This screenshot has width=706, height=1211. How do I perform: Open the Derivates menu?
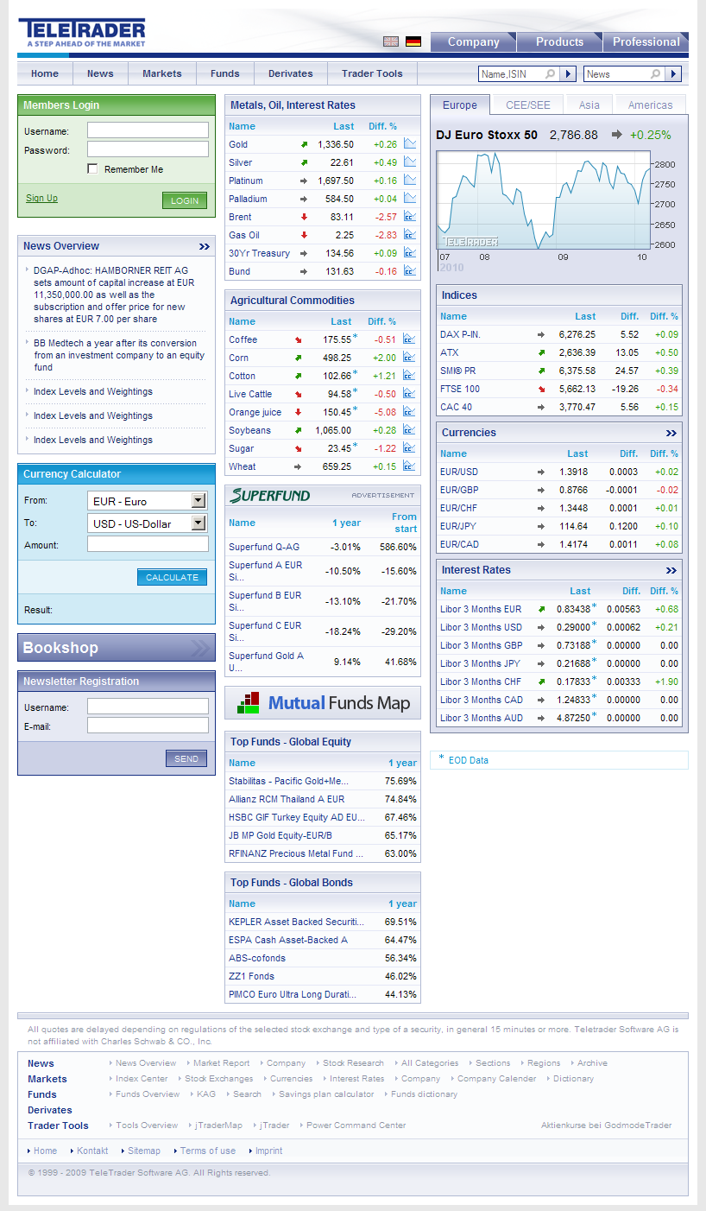click(x=291, y=73)
